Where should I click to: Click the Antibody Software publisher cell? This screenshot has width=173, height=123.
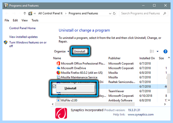tap(120, 101)
